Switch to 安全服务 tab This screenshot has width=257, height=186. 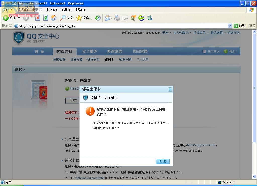pos(90,51)
